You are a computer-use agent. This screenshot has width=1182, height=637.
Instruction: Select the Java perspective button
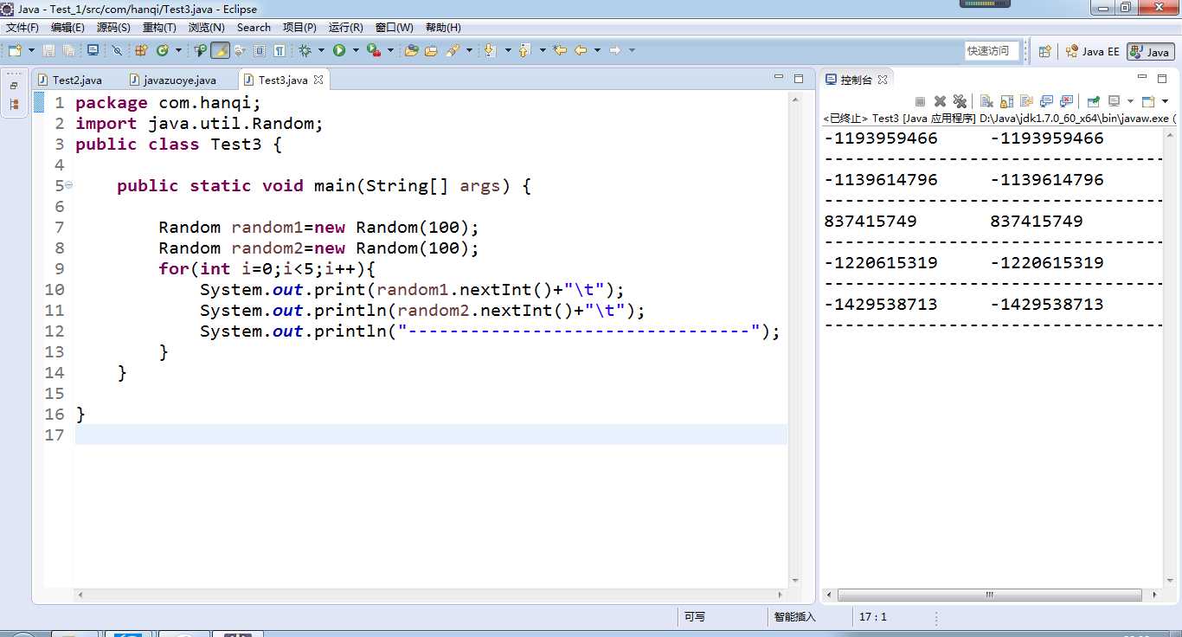pyautogui.click(x=1150, y=51)
